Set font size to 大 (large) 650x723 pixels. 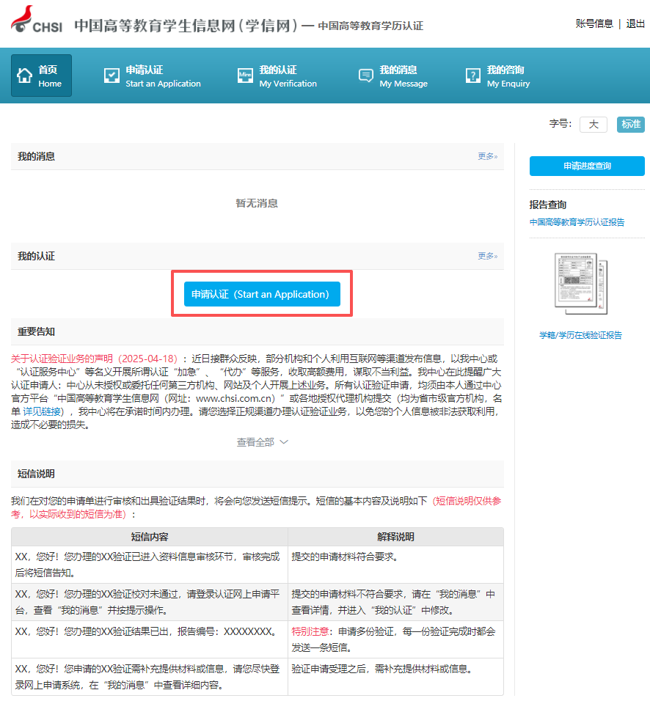click(x=593, y=125)
